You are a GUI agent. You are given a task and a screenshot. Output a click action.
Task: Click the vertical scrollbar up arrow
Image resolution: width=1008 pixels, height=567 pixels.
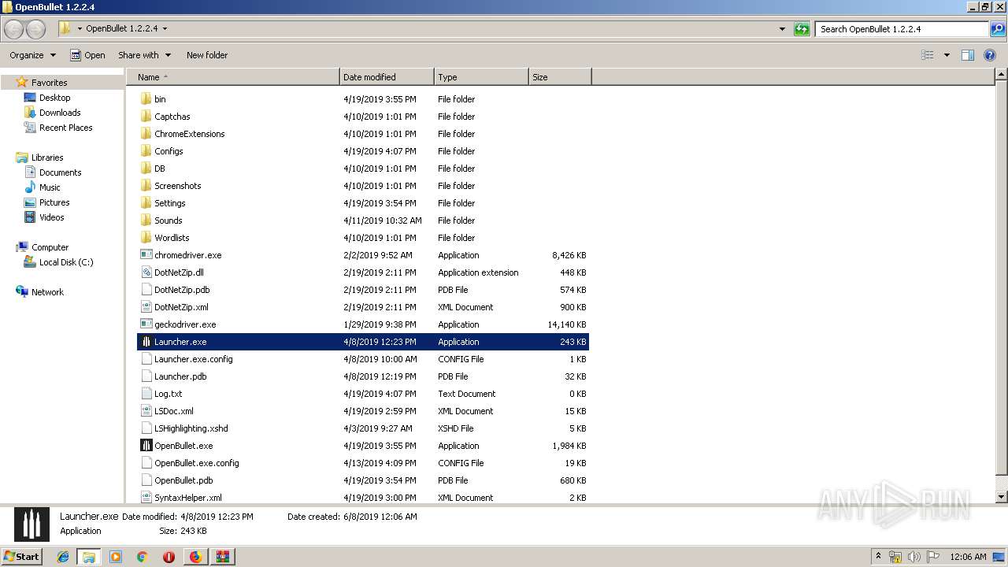coord(1001,75)
